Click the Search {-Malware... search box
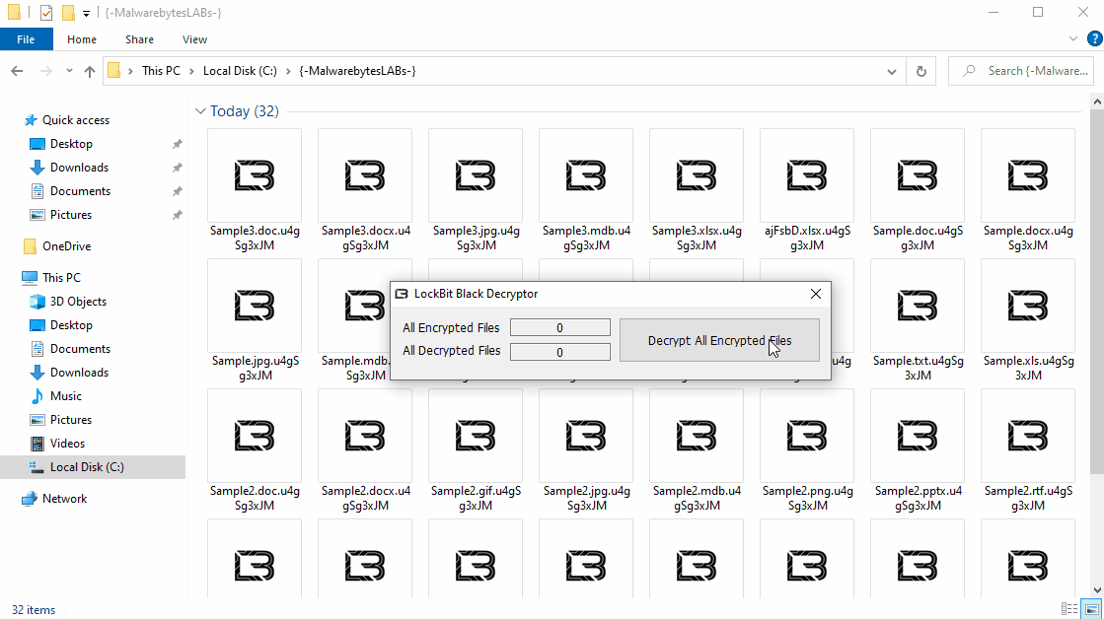The image size is (1104, 619). (x=1022, y=71)
